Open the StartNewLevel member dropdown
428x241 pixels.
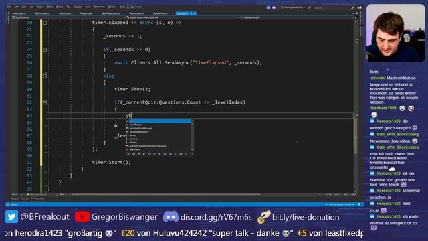(x=297, y=17)
